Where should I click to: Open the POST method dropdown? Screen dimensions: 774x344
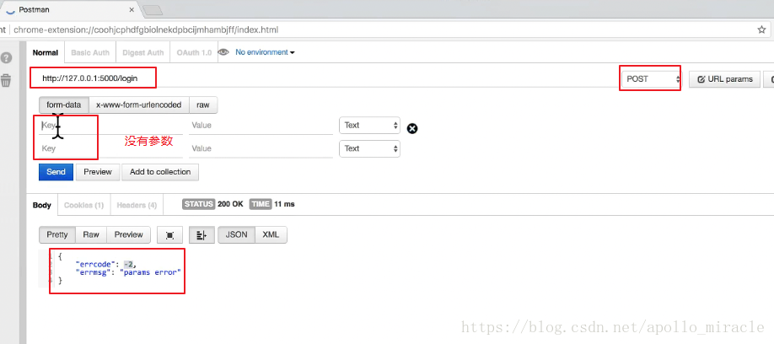pyautogui.click(x=651, y=79)
